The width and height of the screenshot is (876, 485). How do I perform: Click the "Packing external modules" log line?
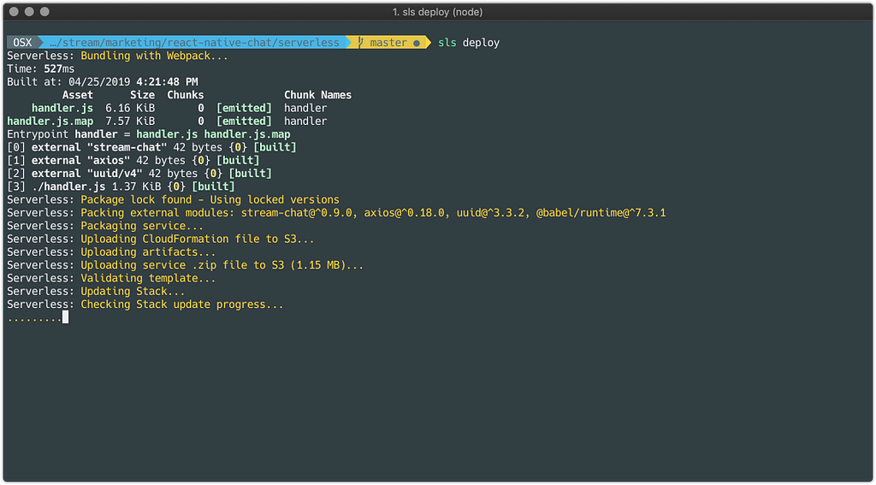tap(373, 213)
